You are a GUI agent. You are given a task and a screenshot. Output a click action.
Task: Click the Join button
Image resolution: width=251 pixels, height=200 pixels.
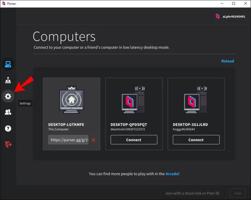tap(238, 193)
